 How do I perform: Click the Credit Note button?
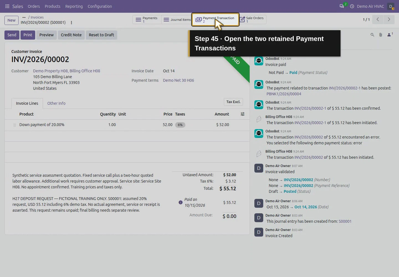click(x=71, y=35)
